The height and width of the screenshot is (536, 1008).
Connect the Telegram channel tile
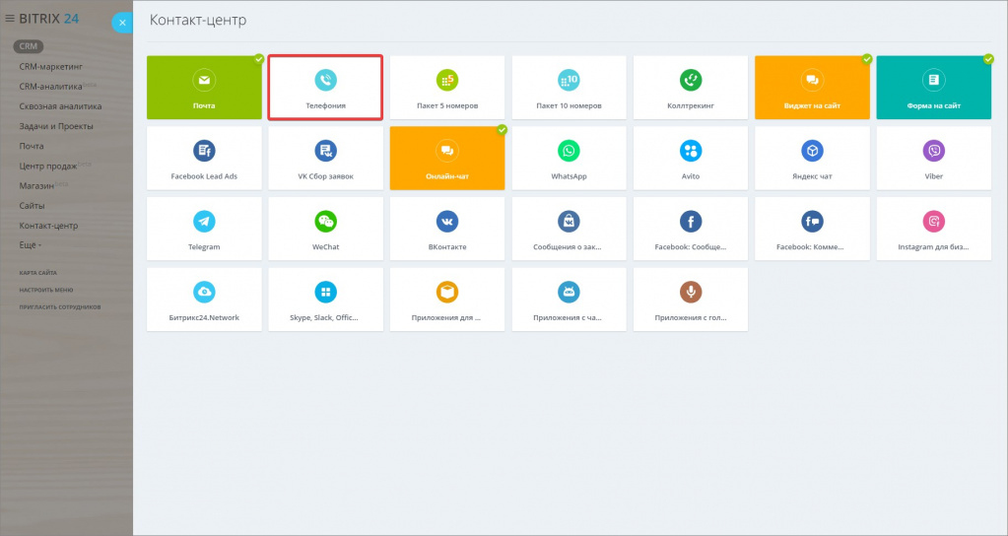(204, 229)
